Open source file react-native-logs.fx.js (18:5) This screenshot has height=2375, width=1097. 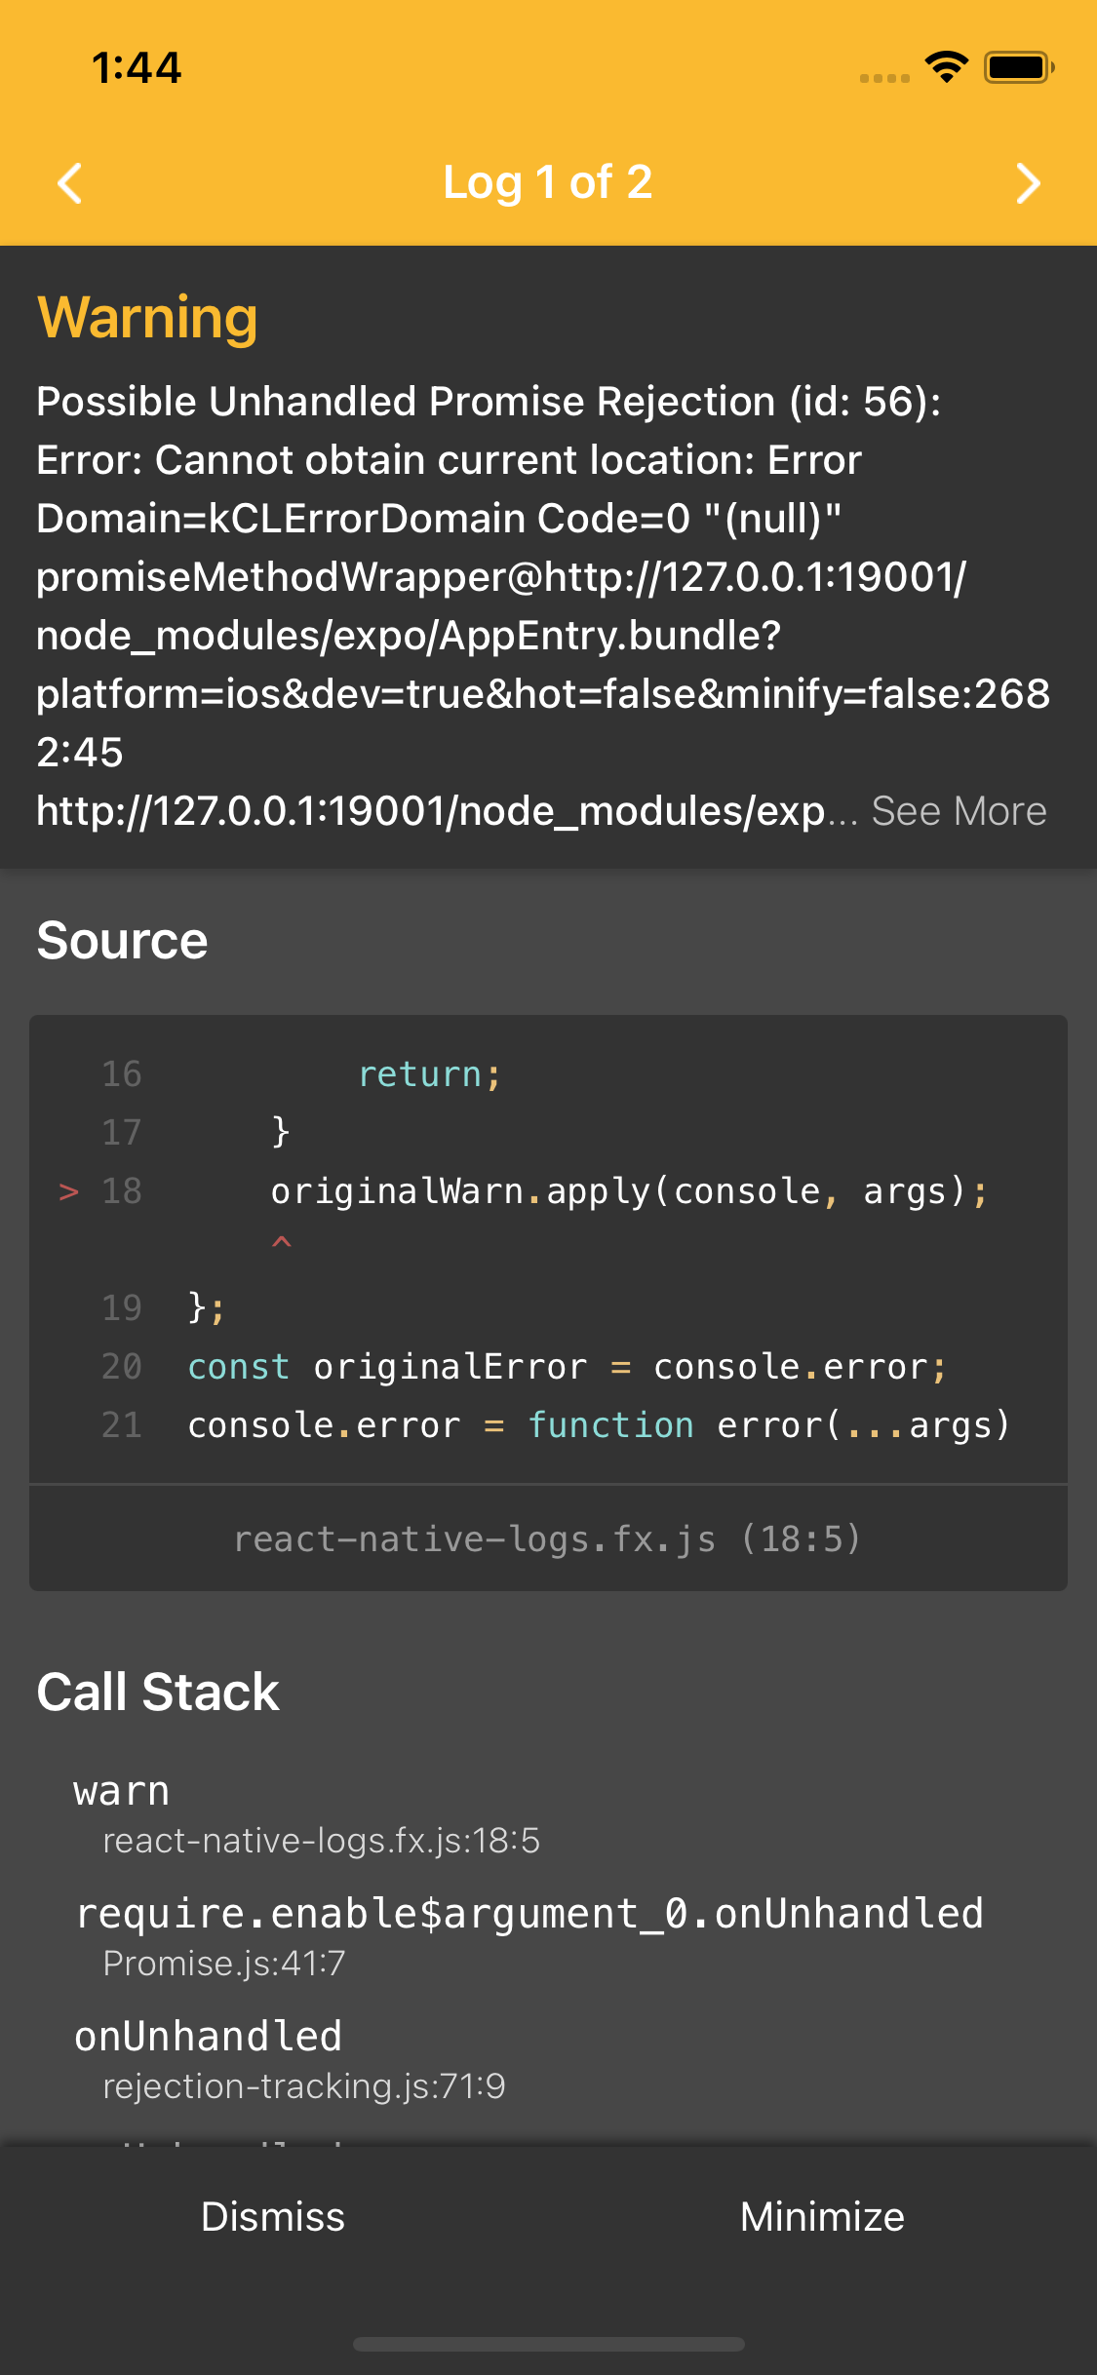548,1538
